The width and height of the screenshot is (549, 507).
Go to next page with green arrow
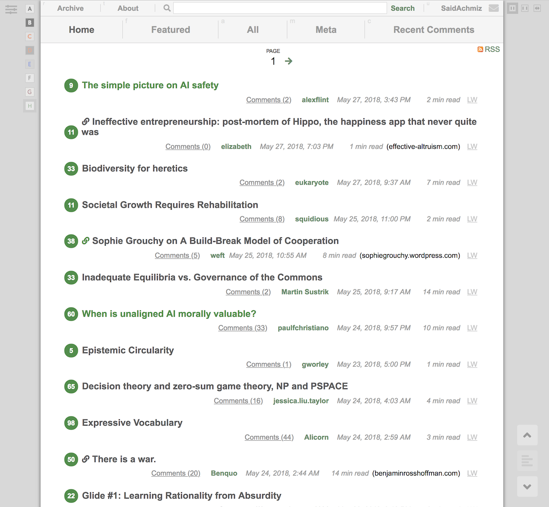289,61
